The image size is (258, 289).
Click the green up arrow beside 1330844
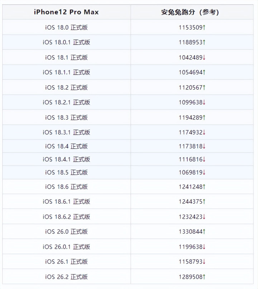coord(204,232)
